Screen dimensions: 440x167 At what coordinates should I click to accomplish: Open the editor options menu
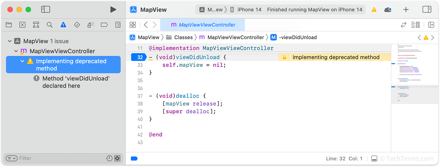pyautogui.click(x=415, y=25)
